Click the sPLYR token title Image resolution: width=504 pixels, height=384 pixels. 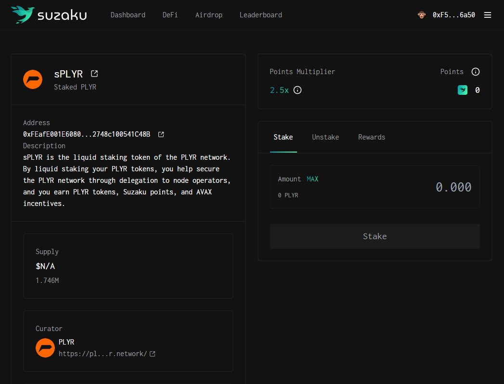click(x=68, y=74)
